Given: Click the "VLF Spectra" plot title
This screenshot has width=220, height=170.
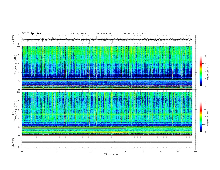Looking at the screenshot, I should coord(31,33).
